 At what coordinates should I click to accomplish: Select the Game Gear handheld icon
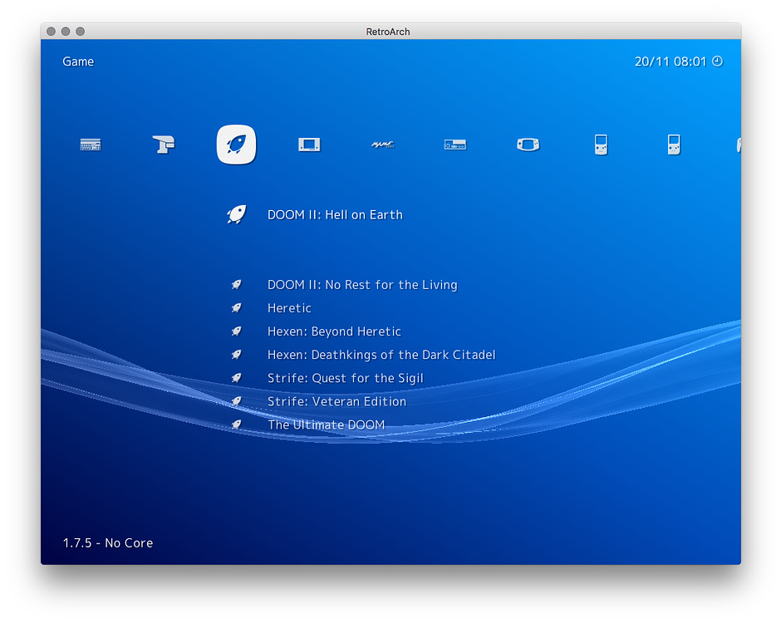(528, 144)
